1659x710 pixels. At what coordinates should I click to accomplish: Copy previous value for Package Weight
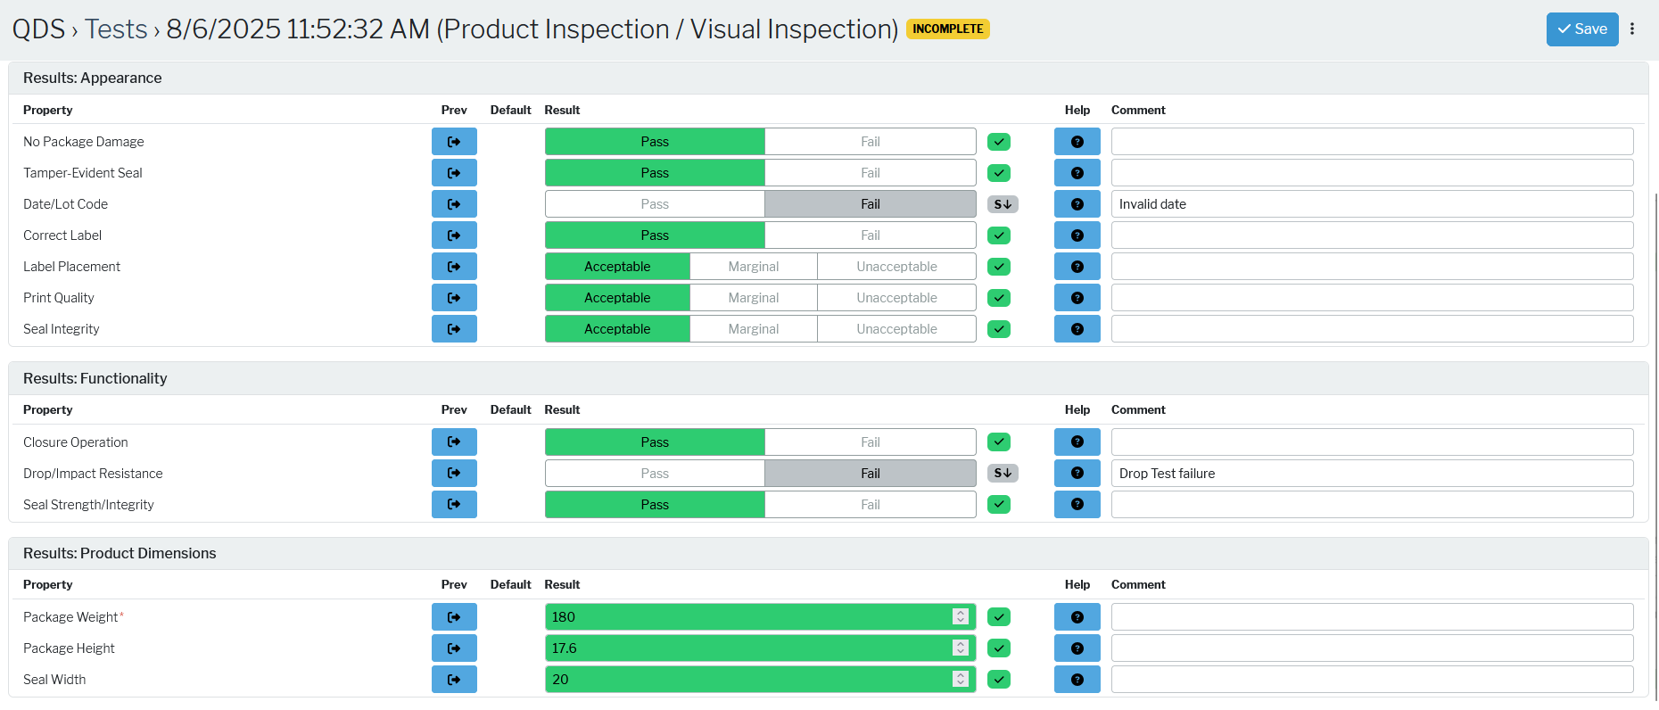454,617
